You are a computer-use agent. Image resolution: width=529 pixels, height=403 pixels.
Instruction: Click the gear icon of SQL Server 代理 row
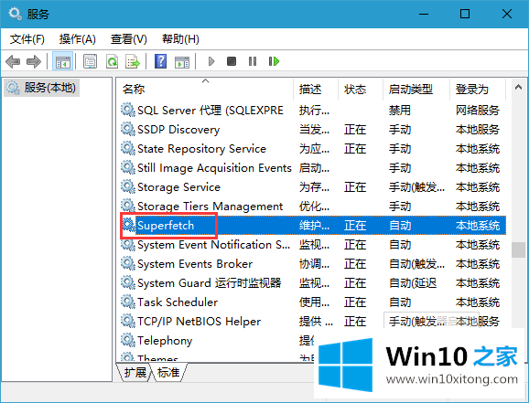(128, 110)
